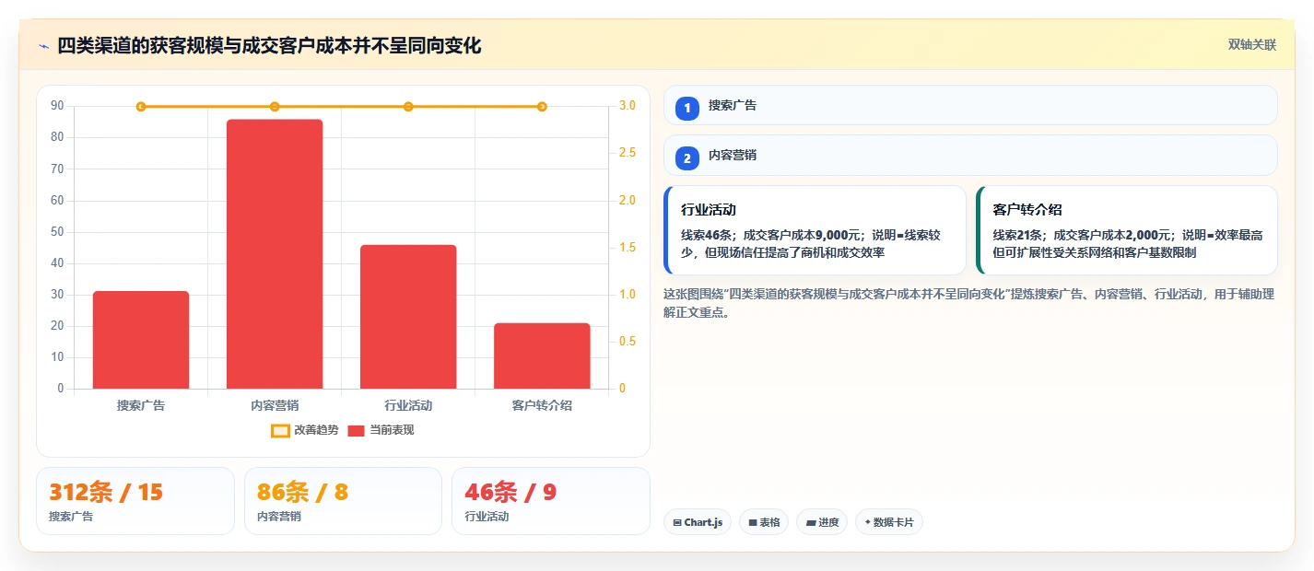The width and height of the screenshot is (1314, 571).
Task: Click the 表格 tag
Action: [764, 522]
